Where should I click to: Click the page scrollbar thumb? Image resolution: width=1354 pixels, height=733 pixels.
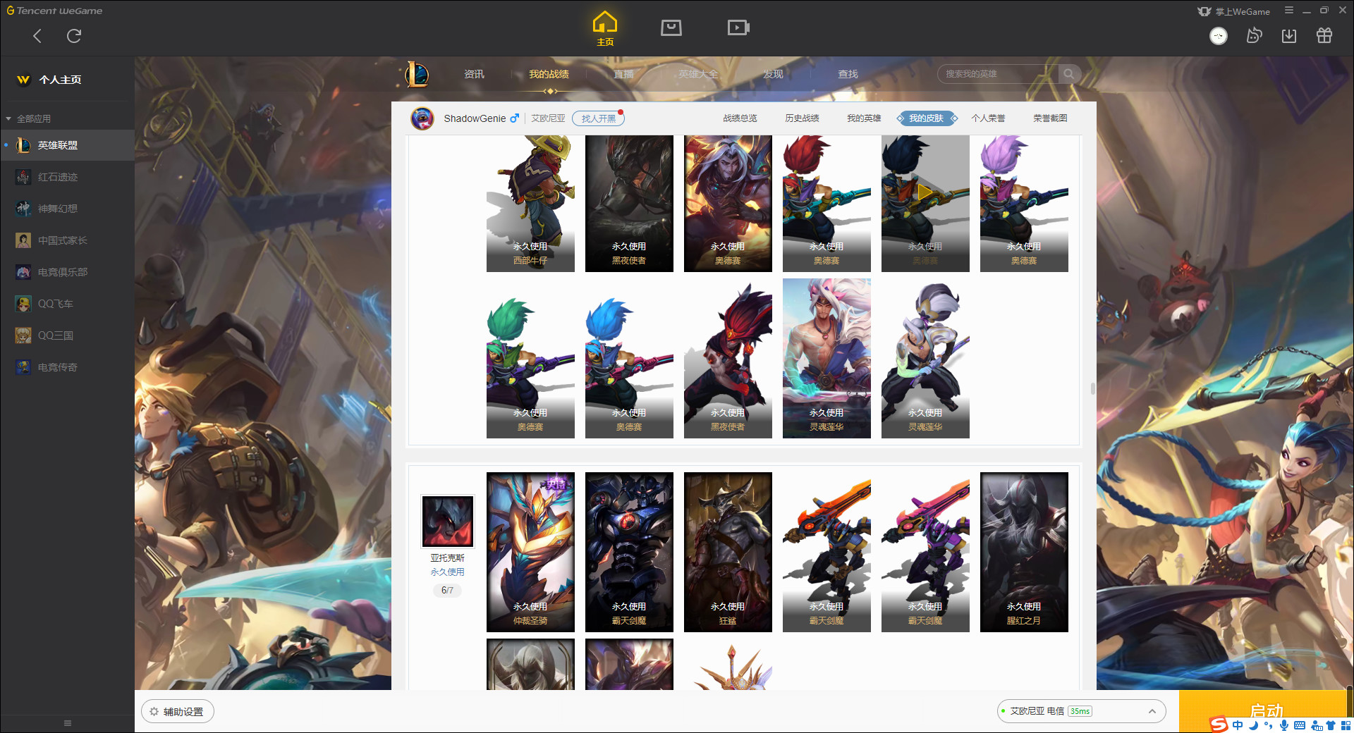tap(1093, 389)
